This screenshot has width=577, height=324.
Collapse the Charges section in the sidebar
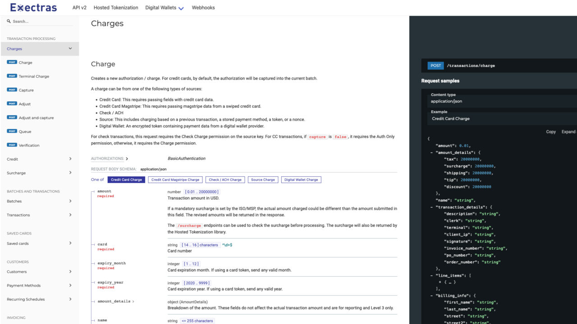[70, 48]
